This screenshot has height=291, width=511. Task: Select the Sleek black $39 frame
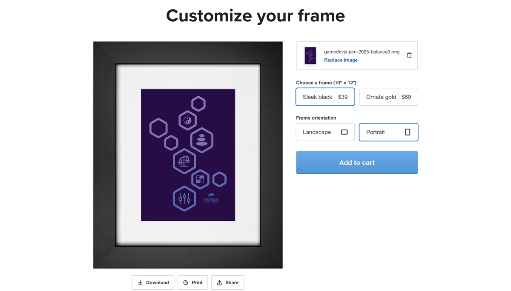click(x=325, y=97)
